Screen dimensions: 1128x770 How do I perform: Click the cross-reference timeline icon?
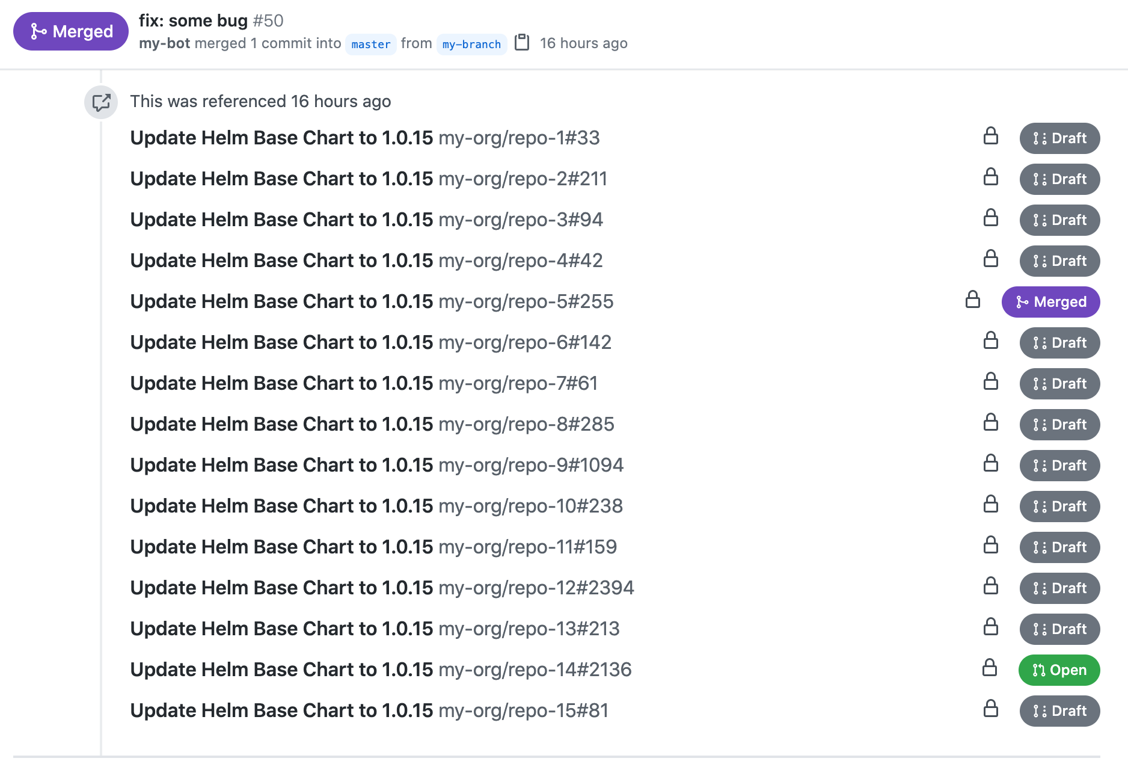tap(101, 102)
